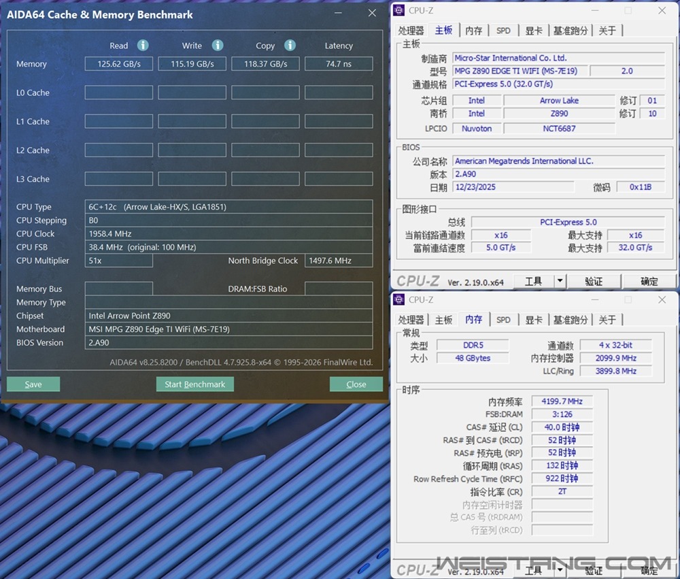Click the CPU-Z wordmark at the bottom of the motherboard window

(x=418, y=280)
